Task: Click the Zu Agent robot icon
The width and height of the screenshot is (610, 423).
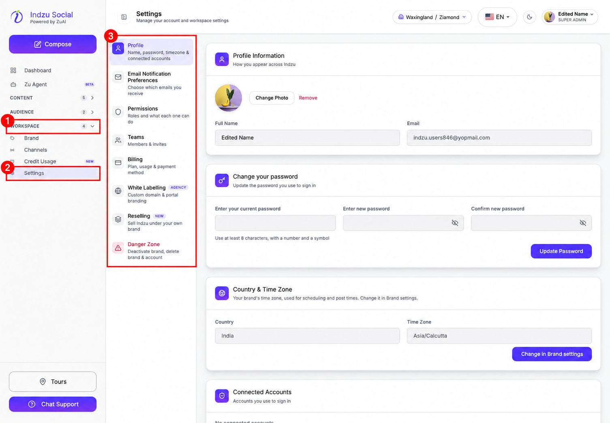Action: (13, 85)
